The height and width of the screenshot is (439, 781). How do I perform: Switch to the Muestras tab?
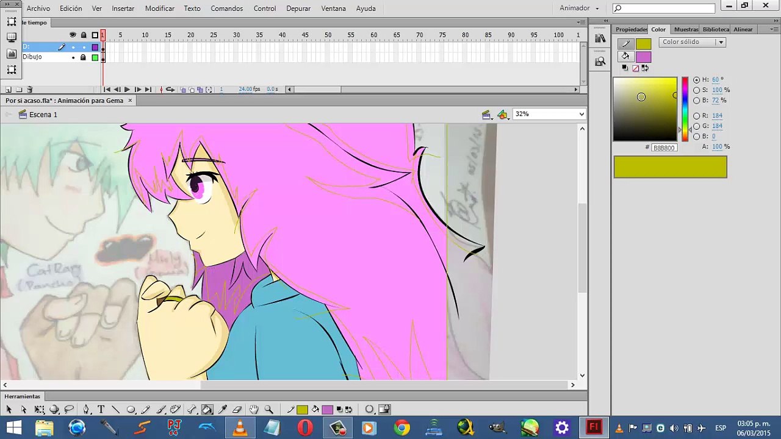pyautogui.click(x=686, y=29)
